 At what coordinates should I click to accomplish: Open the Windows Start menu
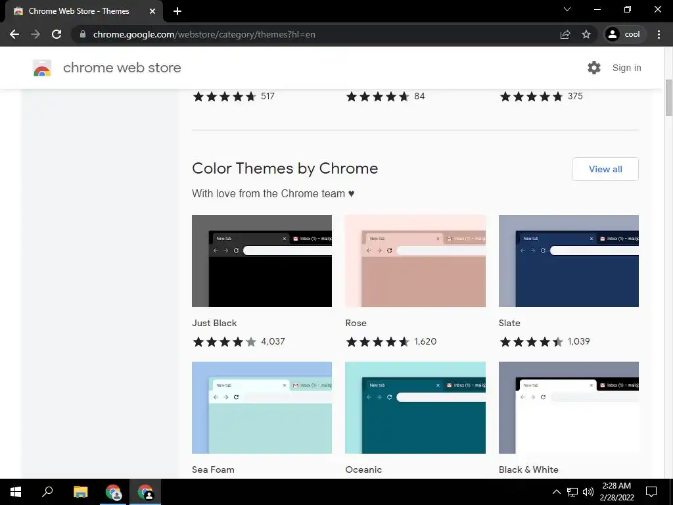[x=16, y=492]
